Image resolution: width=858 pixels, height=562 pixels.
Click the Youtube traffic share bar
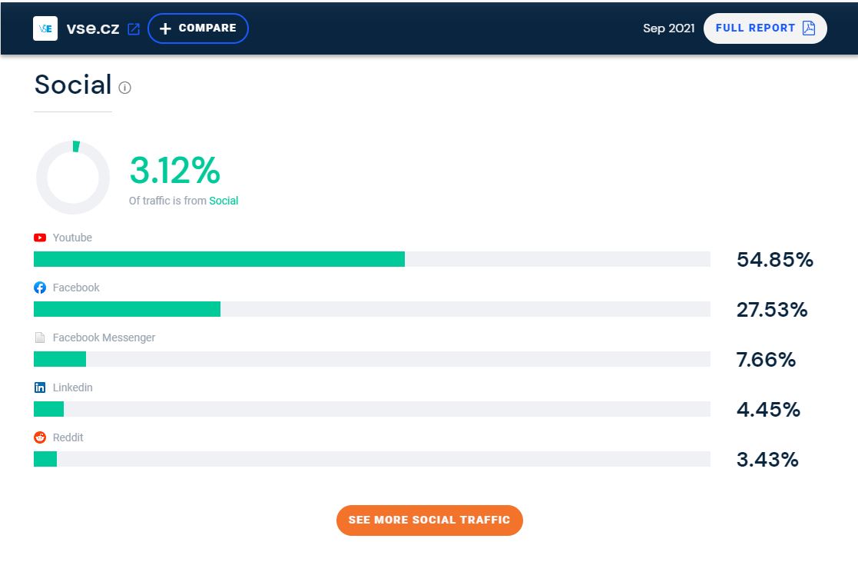[x=372, y=259]
